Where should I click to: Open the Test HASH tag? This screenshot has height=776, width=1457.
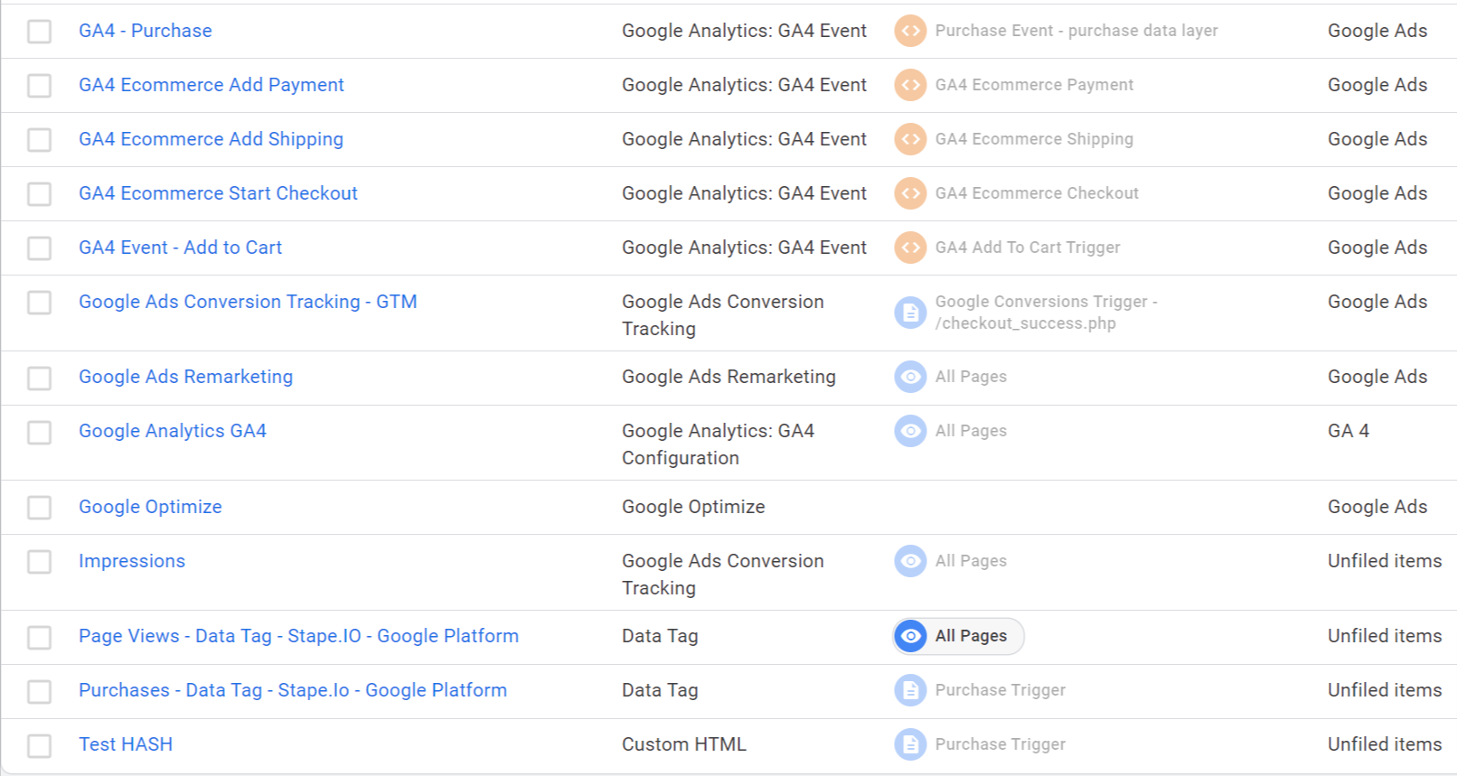click(126, 744)
